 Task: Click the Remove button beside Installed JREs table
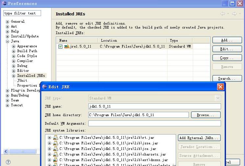click(x=227, y=67)
